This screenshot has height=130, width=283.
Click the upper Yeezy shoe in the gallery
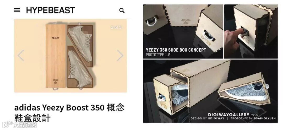point(80,43)
